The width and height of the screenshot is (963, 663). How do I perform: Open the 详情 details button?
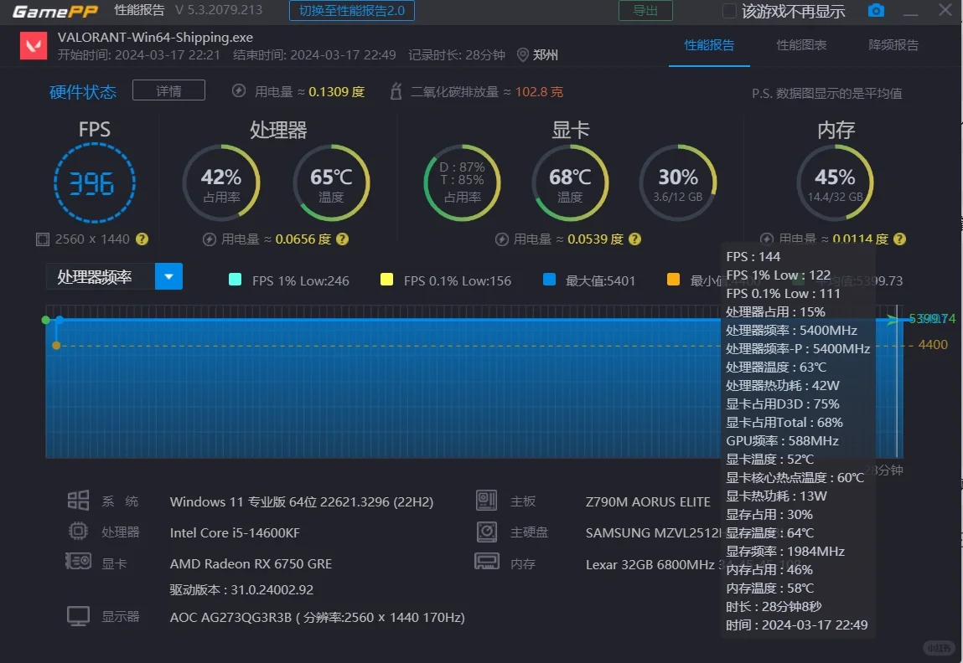point(169,90)
